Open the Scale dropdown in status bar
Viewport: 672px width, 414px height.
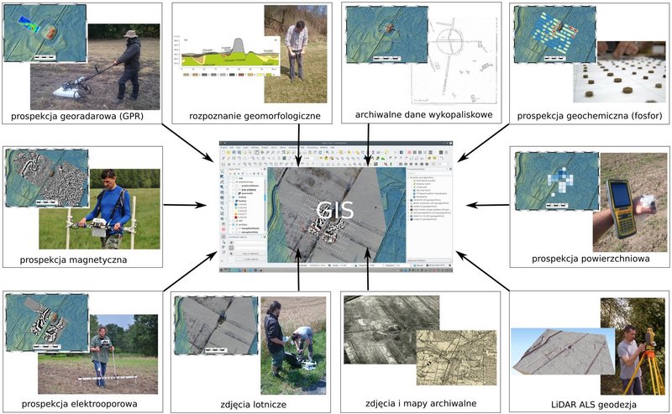[347, 265]
